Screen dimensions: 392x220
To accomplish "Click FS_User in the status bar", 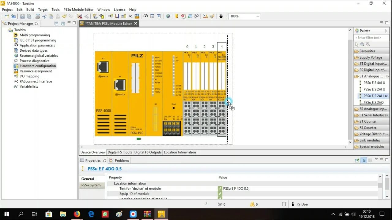I will tap(302, 204).
